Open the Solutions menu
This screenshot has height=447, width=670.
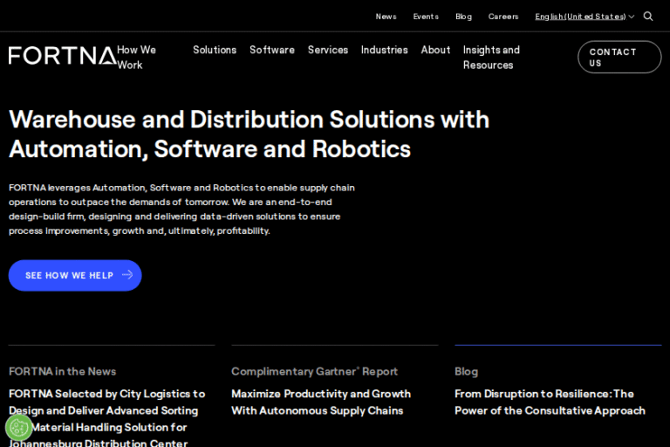pyautogui.click(x=215, y=50)
